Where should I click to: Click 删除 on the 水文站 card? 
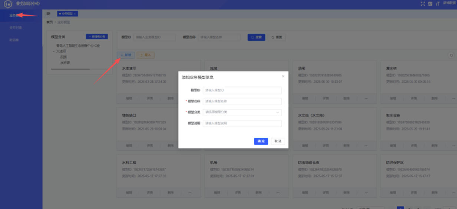click(347, 146)
